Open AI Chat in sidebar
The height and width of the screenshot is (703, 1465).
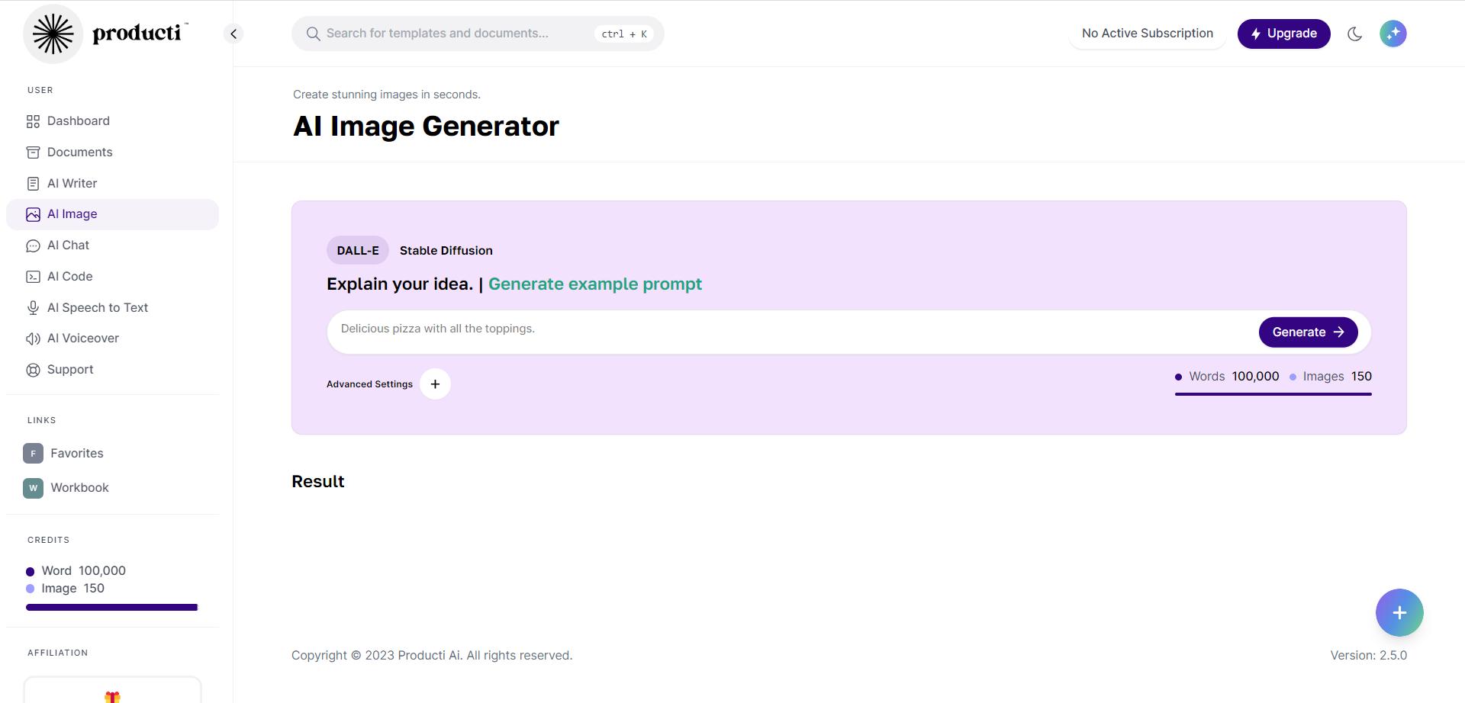click(x=68, y=246)
